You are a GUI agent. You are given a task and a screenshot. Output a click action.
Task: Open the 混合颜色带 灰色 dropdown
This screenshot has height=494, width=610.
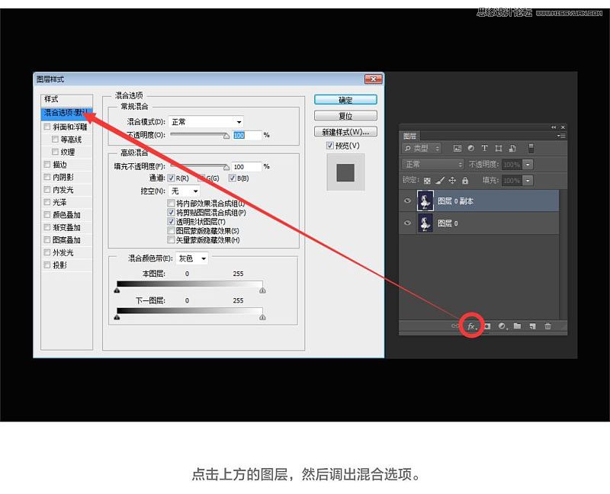coord(192,258)
